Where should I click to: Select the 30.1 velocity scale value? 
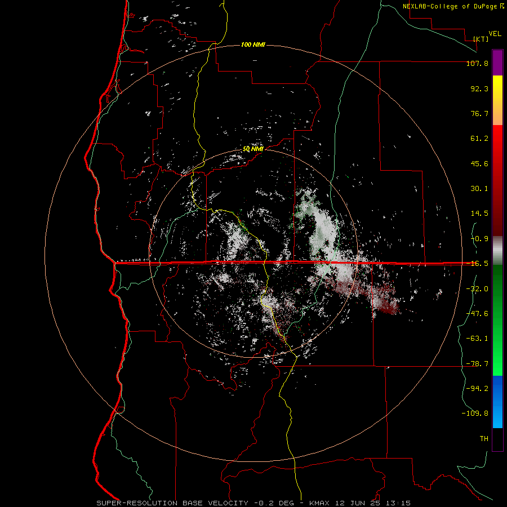click(x=479, y=189)
